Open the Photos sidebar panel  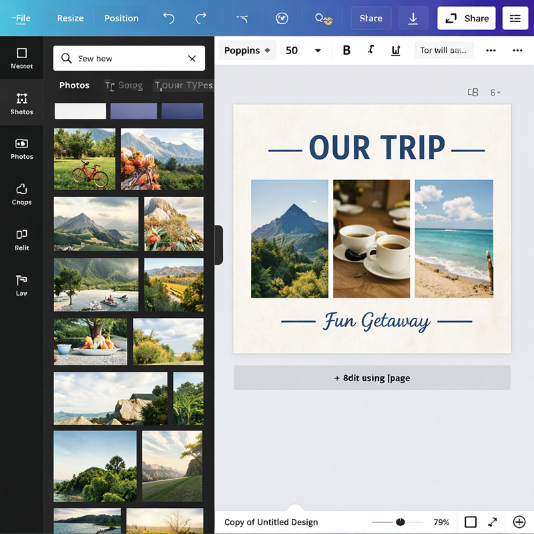pyautogui.click(x=22, y=149)
